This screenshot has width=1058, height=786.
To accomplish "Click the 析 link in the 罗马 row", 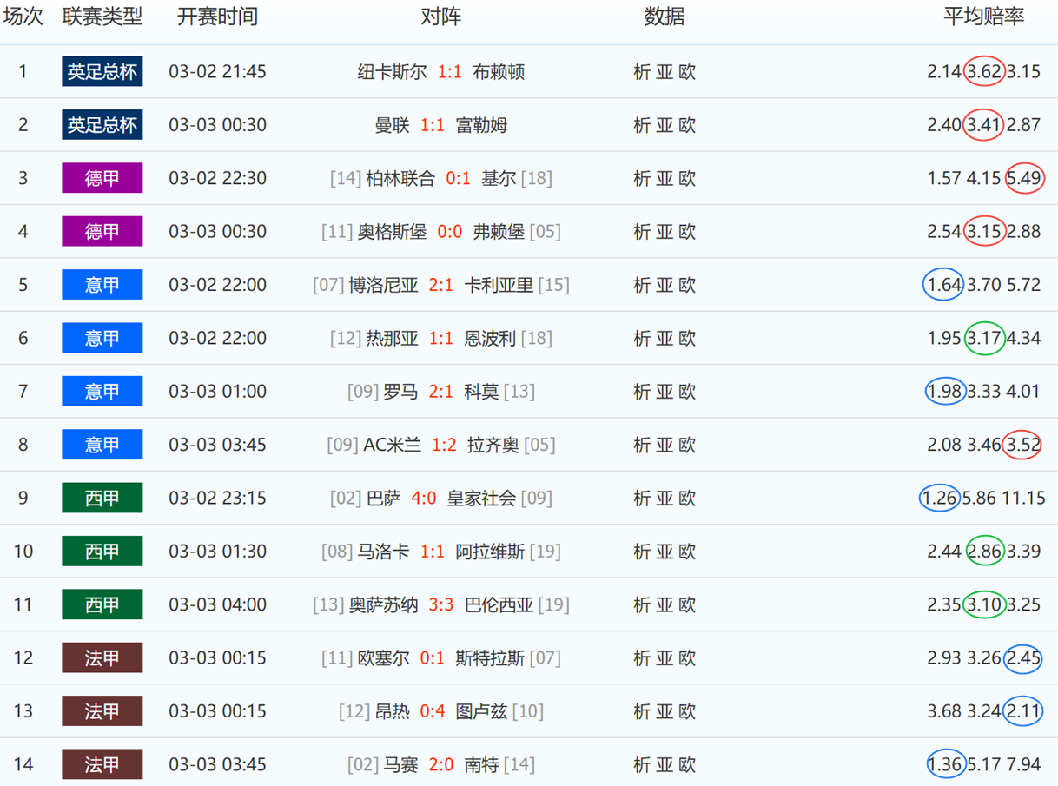I will [x=642, y=392].
